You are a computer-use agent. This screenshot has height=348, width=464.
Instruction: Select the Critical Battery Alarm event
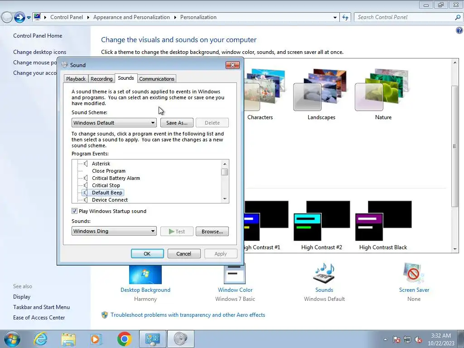pyautogui.click(x=116, y=178)
